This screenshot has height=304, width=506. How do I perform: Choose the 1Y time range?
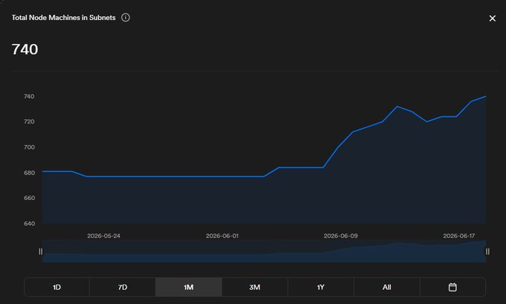(321, 287)
